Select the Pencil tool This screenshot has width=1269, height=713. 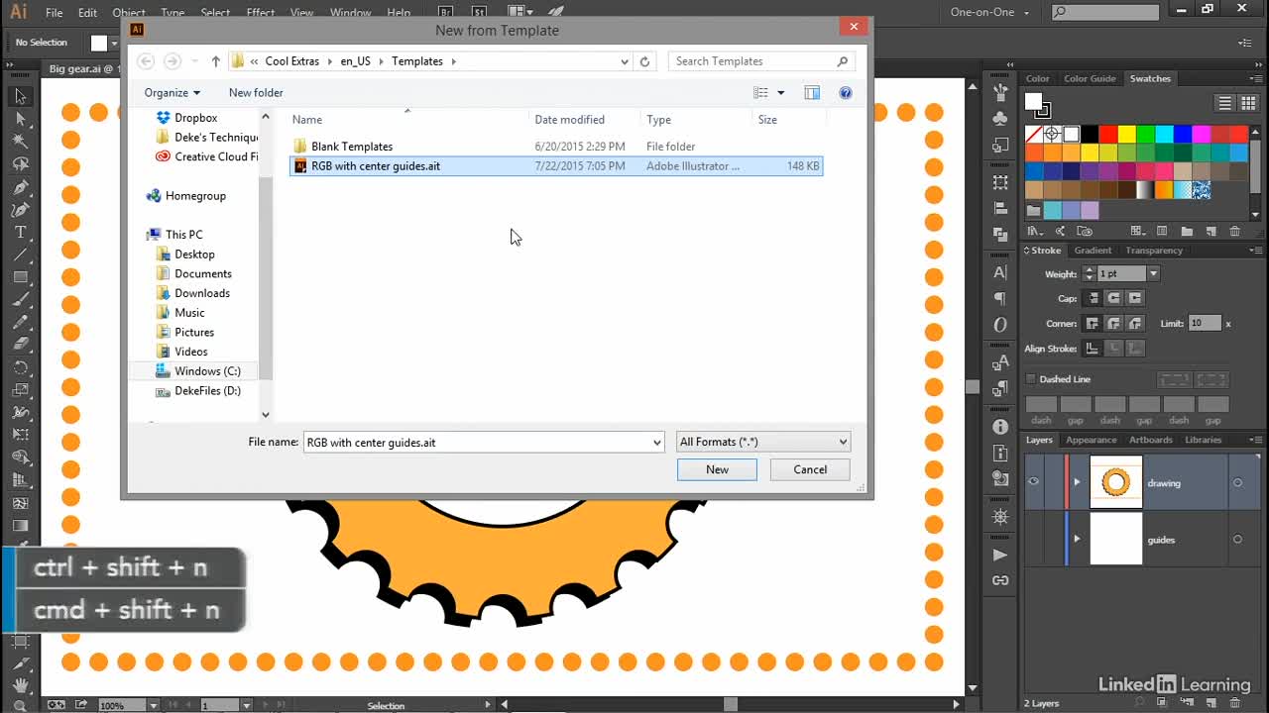point(20,322)
